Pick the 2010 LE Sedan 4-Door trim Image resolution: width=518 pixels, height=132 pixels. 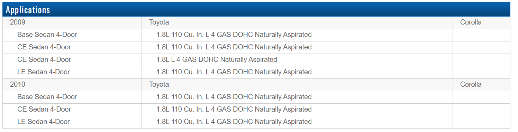tap(44, 122)
